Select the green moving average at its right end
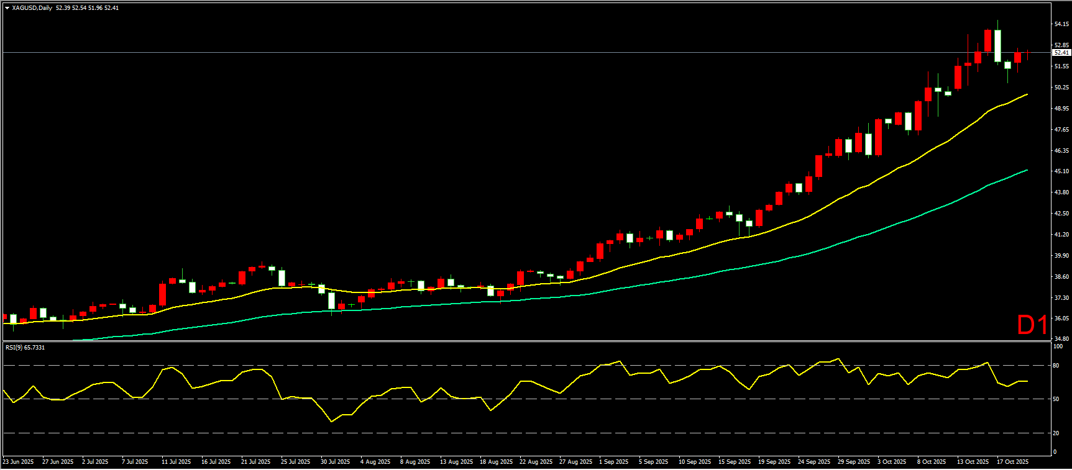1072x470 pixels. [1025, 171]
